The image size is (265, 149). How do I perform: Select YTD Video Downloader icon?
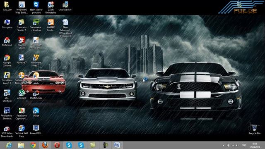point(7,131)
